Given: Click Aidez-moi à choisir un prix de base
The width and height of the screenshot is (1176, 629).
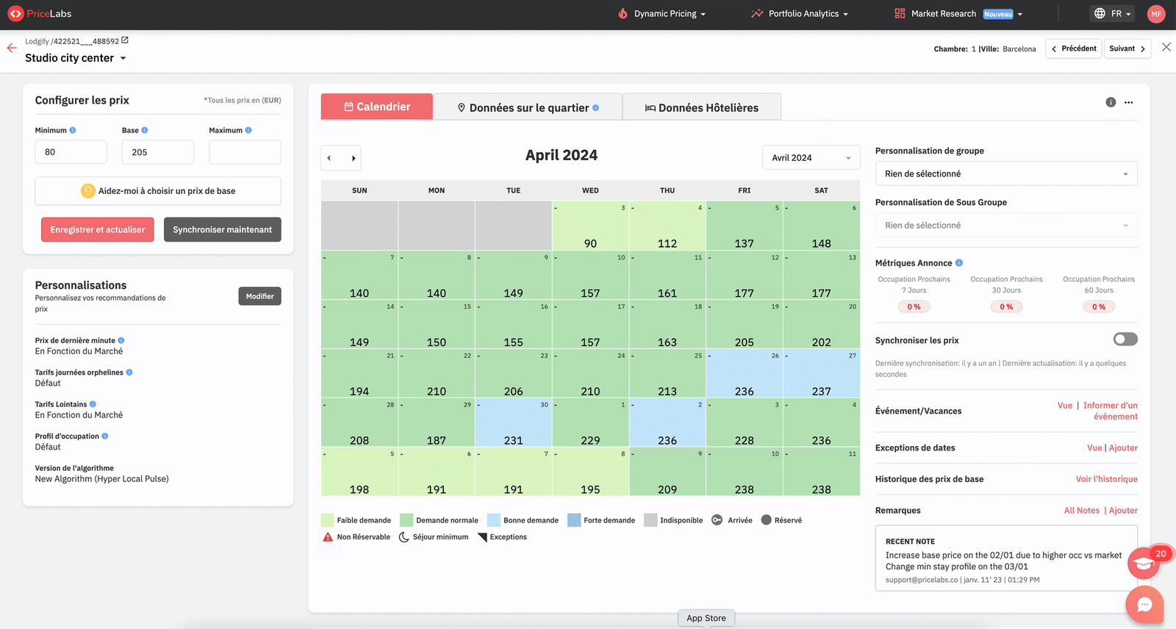Looking at the screenshot, I should [x=158, y=191].
